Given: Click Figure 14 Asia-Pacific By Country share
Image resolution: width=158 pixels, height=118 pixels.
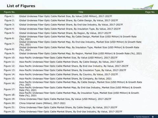Looking at the screenshot, I should coord(68,74).
